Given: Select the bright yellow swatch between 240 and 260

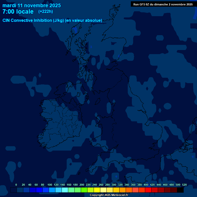Looking at the screenshot, I should click(97, 190).
